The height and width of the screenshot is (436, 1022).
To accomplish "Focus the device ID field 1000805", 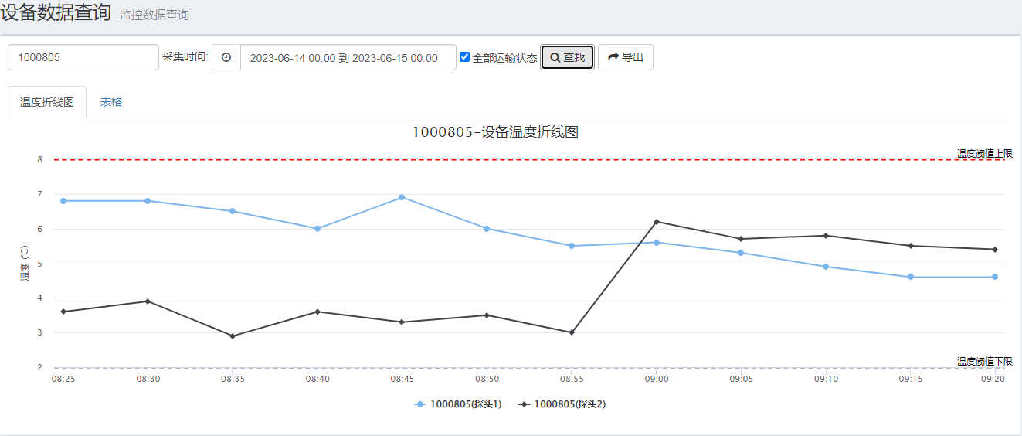I will pos(83,57).
